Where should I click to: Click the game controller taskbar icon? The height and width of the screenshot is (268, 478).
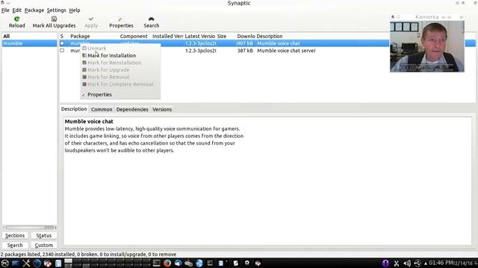188,263
